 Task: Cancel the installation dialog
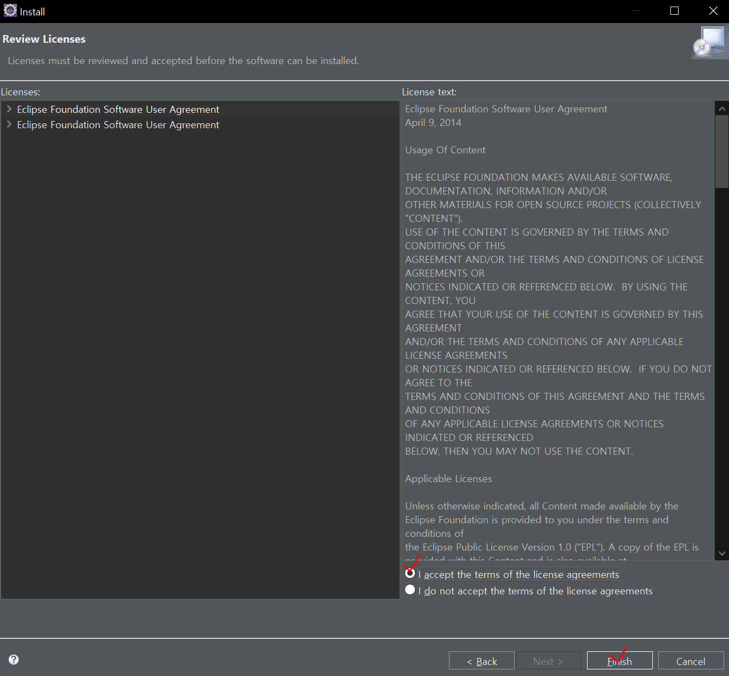click(691, 661)
